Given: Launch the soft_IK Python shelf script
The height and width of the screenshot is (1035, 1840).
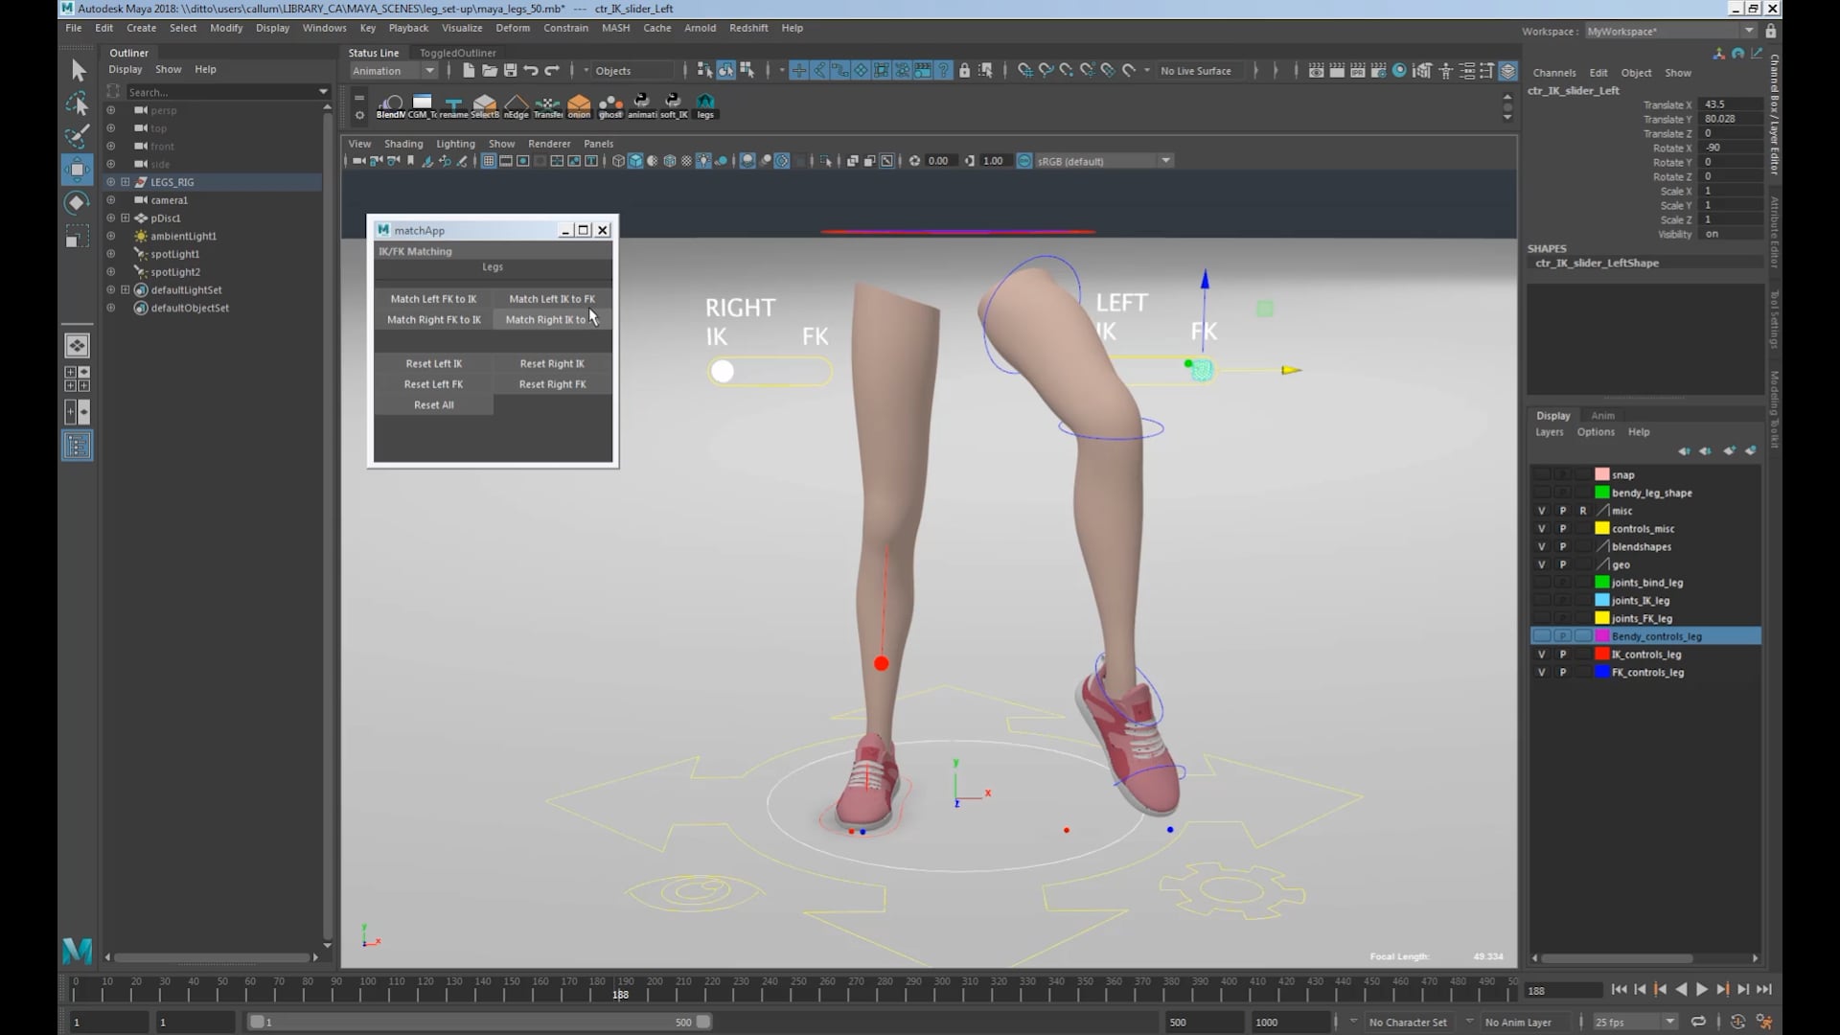Looking at the screenshot, I should click(x=674, y=105).
